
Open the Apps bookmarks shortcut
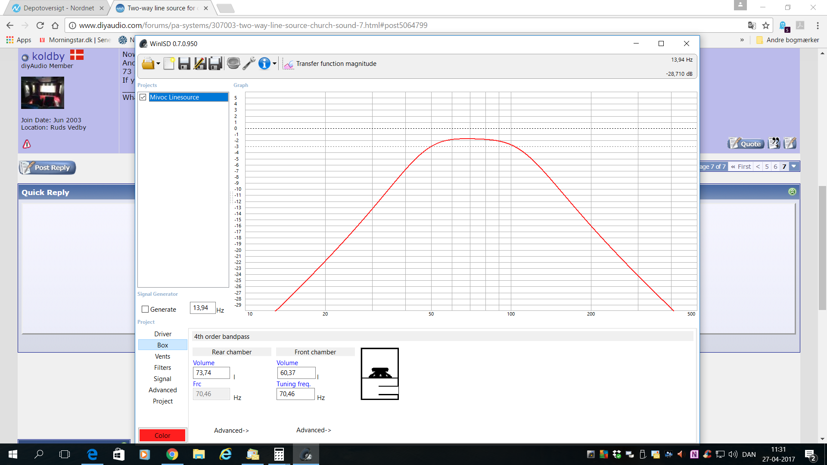[19, 40]
